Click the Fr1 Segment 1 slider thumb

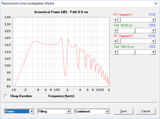point(119,20)
